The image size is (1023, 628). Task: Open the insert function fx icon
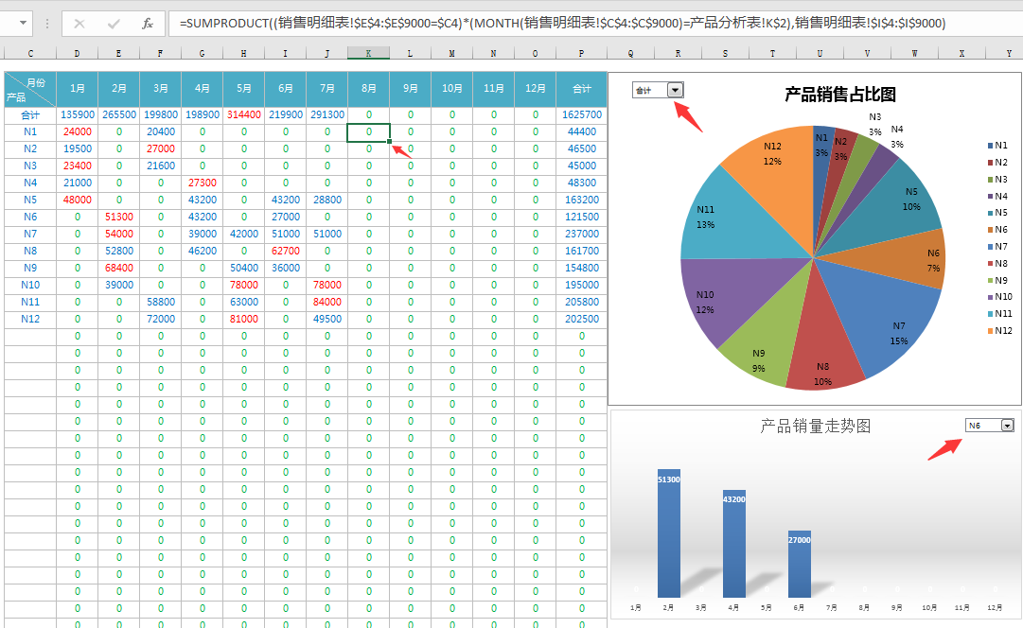click(148, 24)
